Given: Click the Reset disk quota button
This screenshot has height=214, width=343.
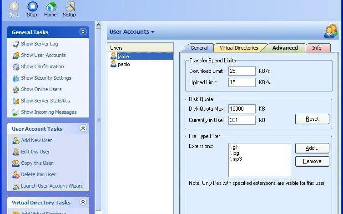Looking at the screenshot, I should (312, 119).
